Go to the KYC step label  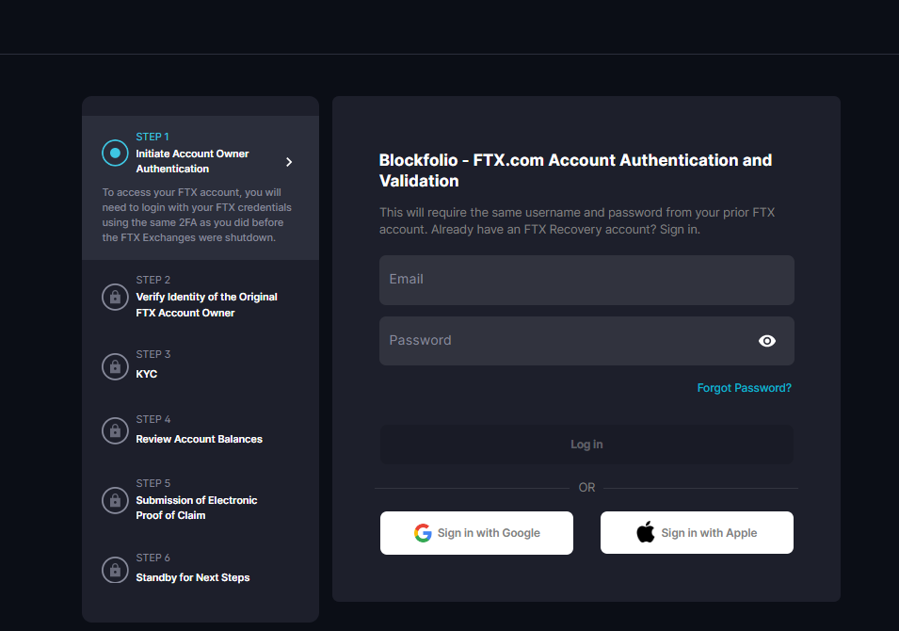(147, 374)
